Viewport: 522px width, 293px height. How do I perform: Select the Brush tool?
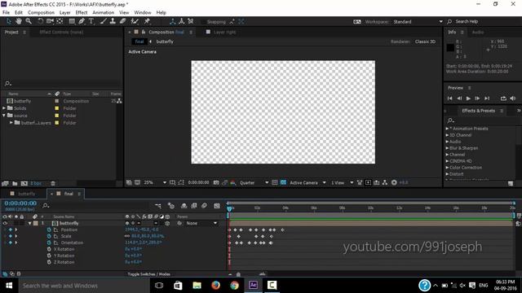click(x=104, y=21)
